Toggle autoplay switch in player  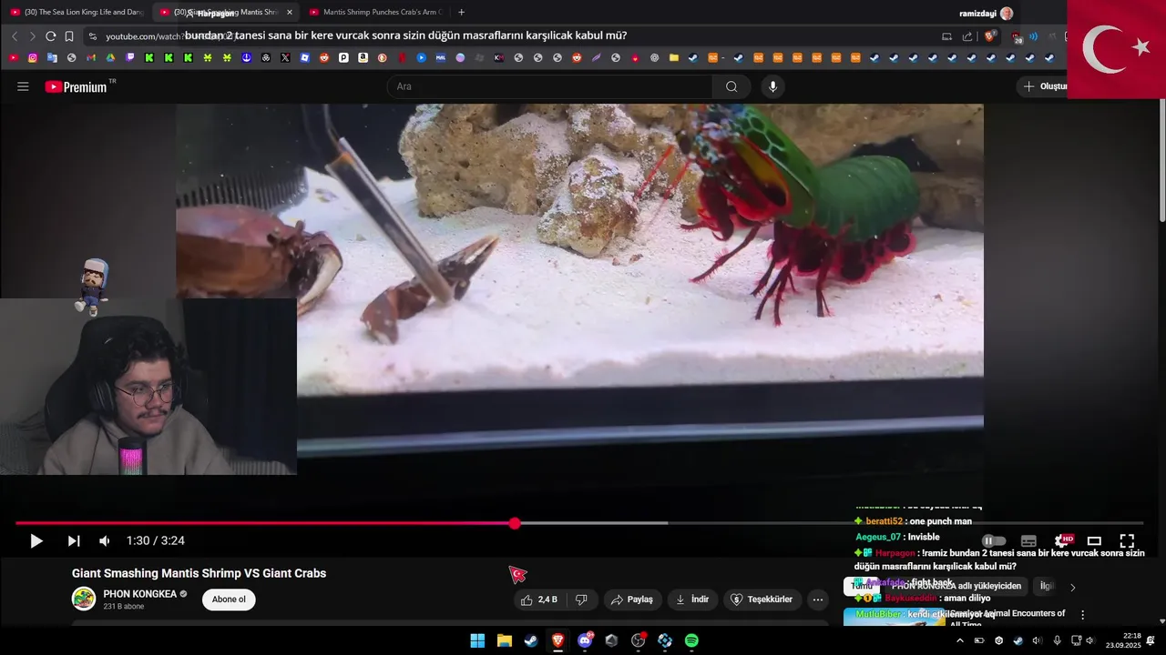pos(994,540)
